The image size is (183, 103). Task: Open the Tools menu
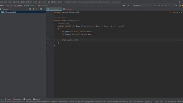tap(44, 2)
